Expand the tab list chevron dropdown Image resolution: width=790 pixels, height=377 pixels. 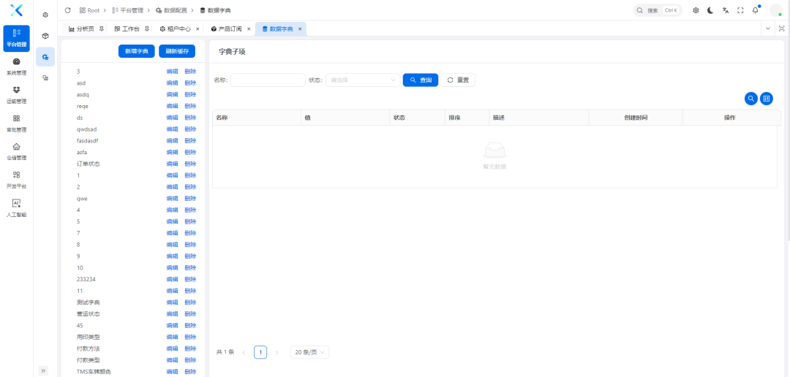point(767,28)
